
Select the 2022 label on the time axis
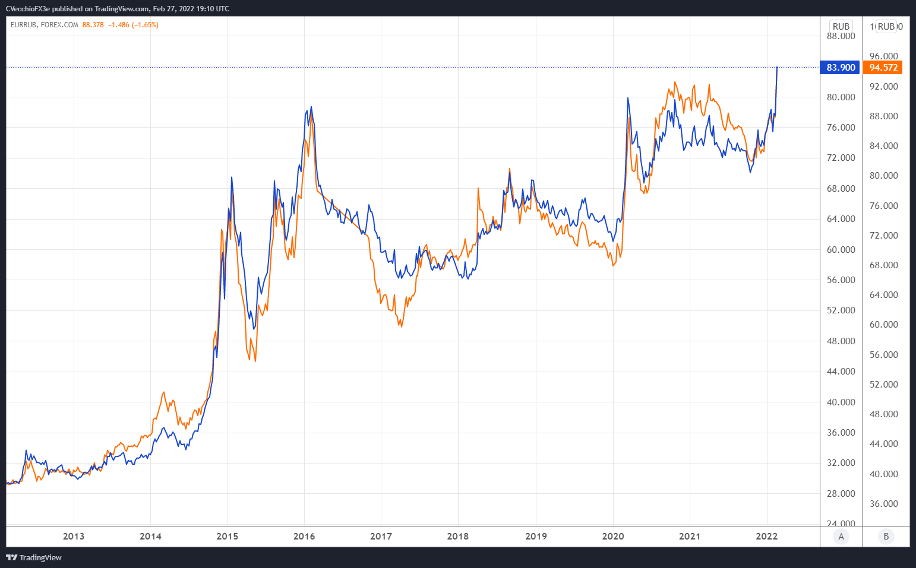point(768,536)
